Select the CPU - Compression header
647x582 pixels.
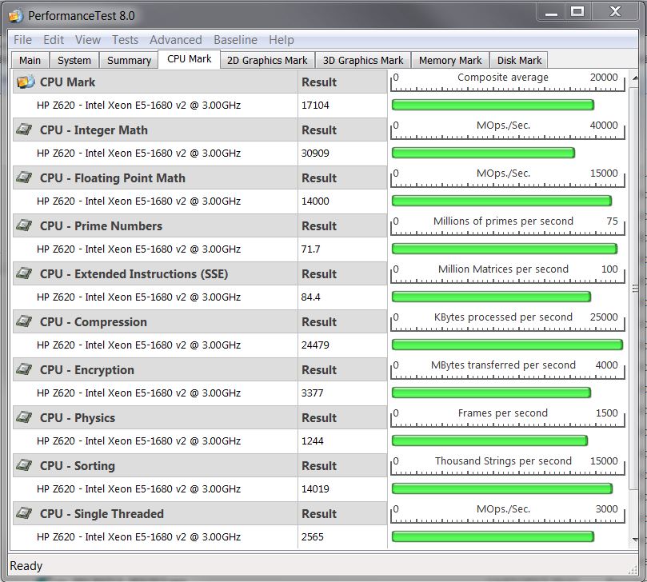coord(154,321)
